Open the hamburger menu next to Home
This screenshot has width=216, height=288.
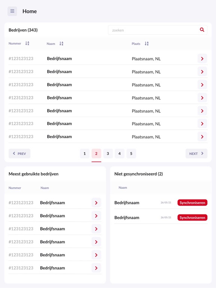[x=12, y=11]
